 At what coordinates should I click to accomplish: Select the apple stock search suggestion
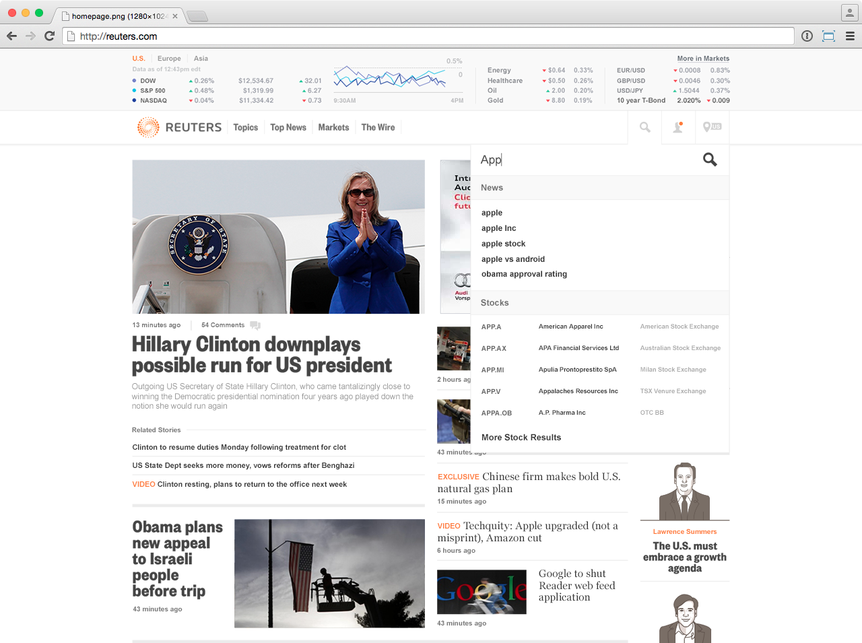503,243
